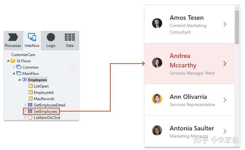Click the UI Flows folder icon
The height and width of the screenshot is (150, 245).
click(13, 61)
